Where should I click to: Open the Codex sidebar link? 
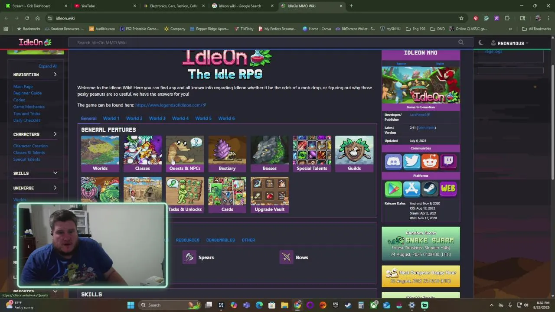pos(19,100)
